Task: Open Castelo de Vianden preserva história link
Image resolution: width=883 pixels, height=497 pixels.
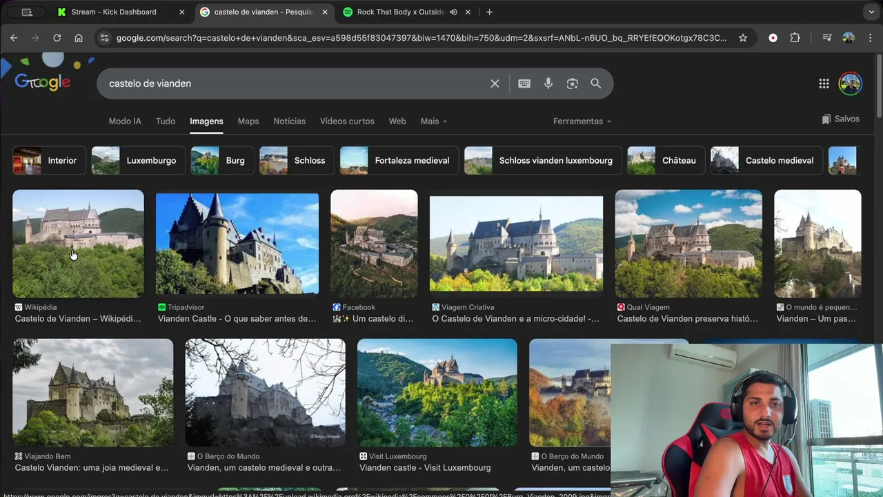Action: (688, 319)
